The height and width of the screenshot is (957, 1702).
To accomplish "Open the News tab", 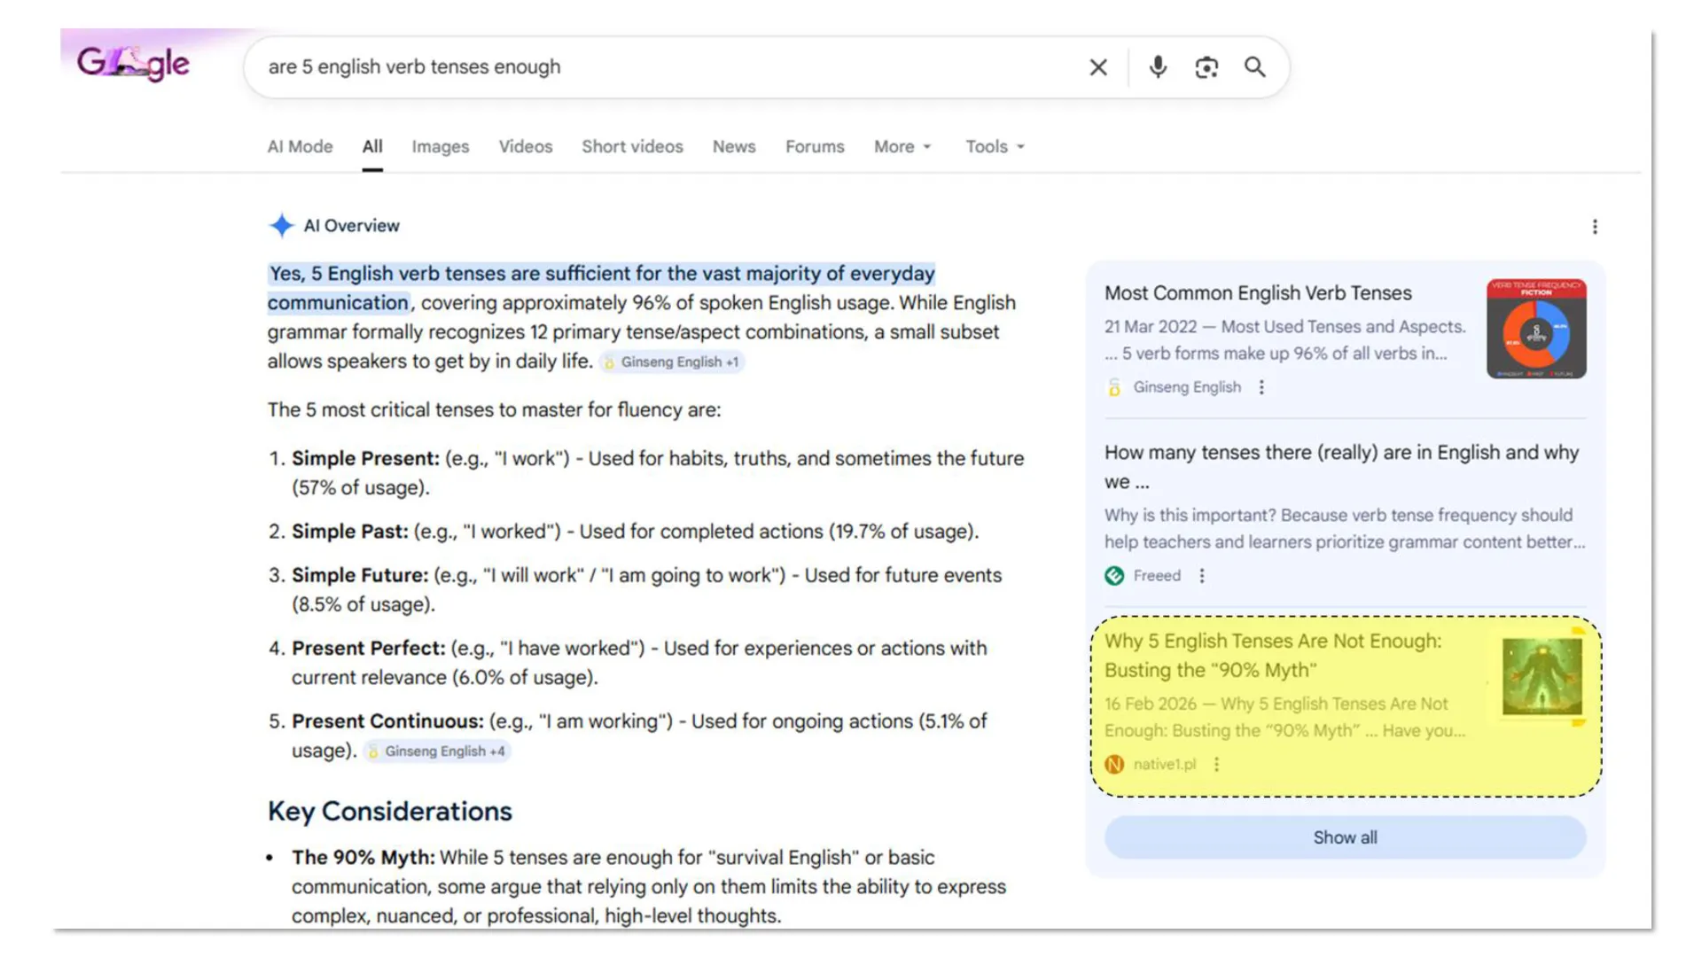I will pos(734,147).
